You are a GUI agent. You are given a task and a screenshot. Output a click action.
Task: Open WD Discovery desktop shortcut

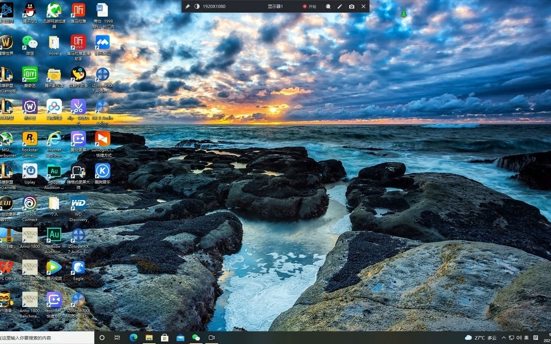coord(78,208)
